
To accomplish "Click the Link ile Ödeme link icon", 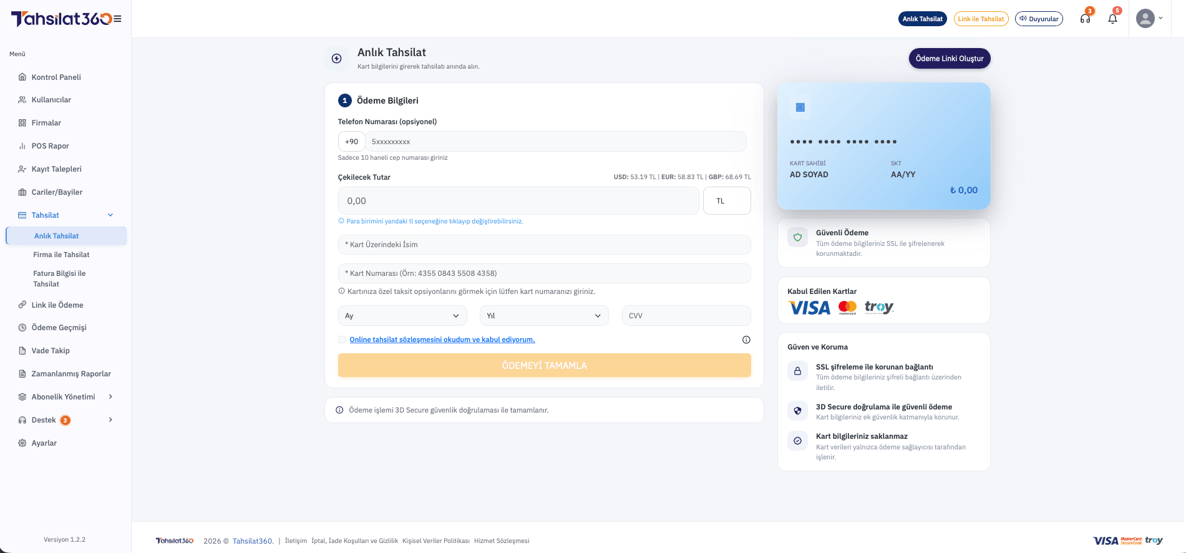I will tap(22, 305).
